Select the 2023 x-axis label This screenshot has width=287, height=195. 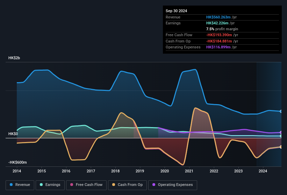click(238, 171)
